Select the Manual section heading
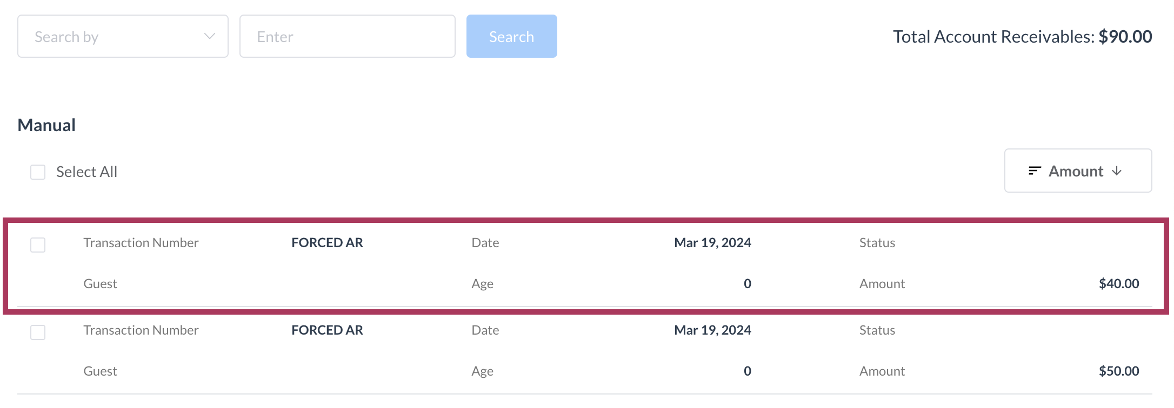The image size is (1174, 408). click(x=46, y=125)
